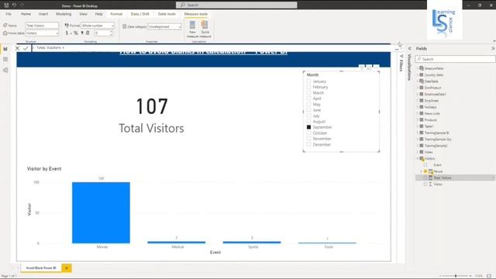Click the decimal places stepper arrows
Image resolution: width=496 pixels, height=279 pixels.
(x=111, y=33)
